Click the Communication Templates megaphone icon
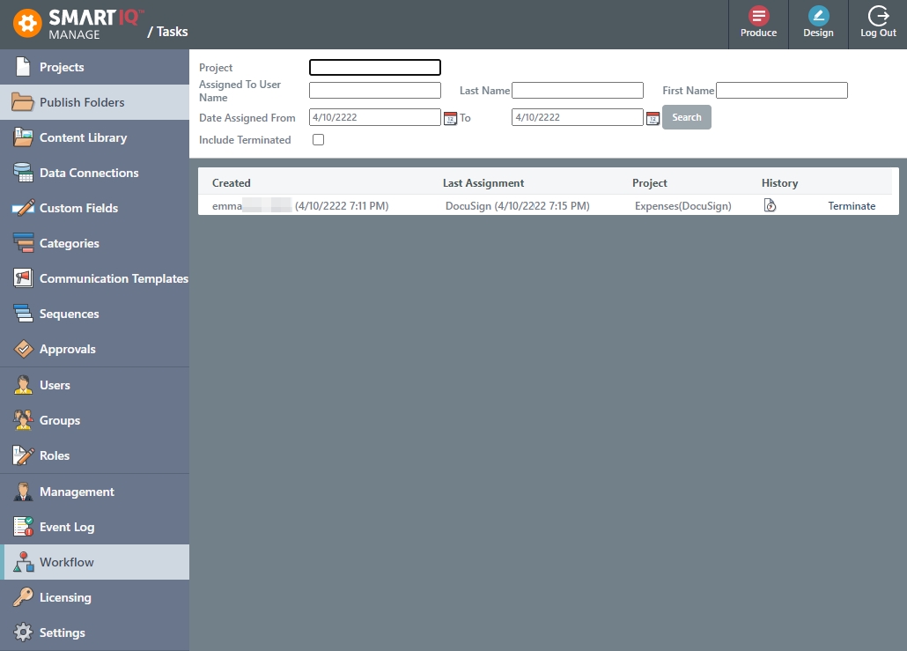907x651 pixels. (x=23, y=278)
